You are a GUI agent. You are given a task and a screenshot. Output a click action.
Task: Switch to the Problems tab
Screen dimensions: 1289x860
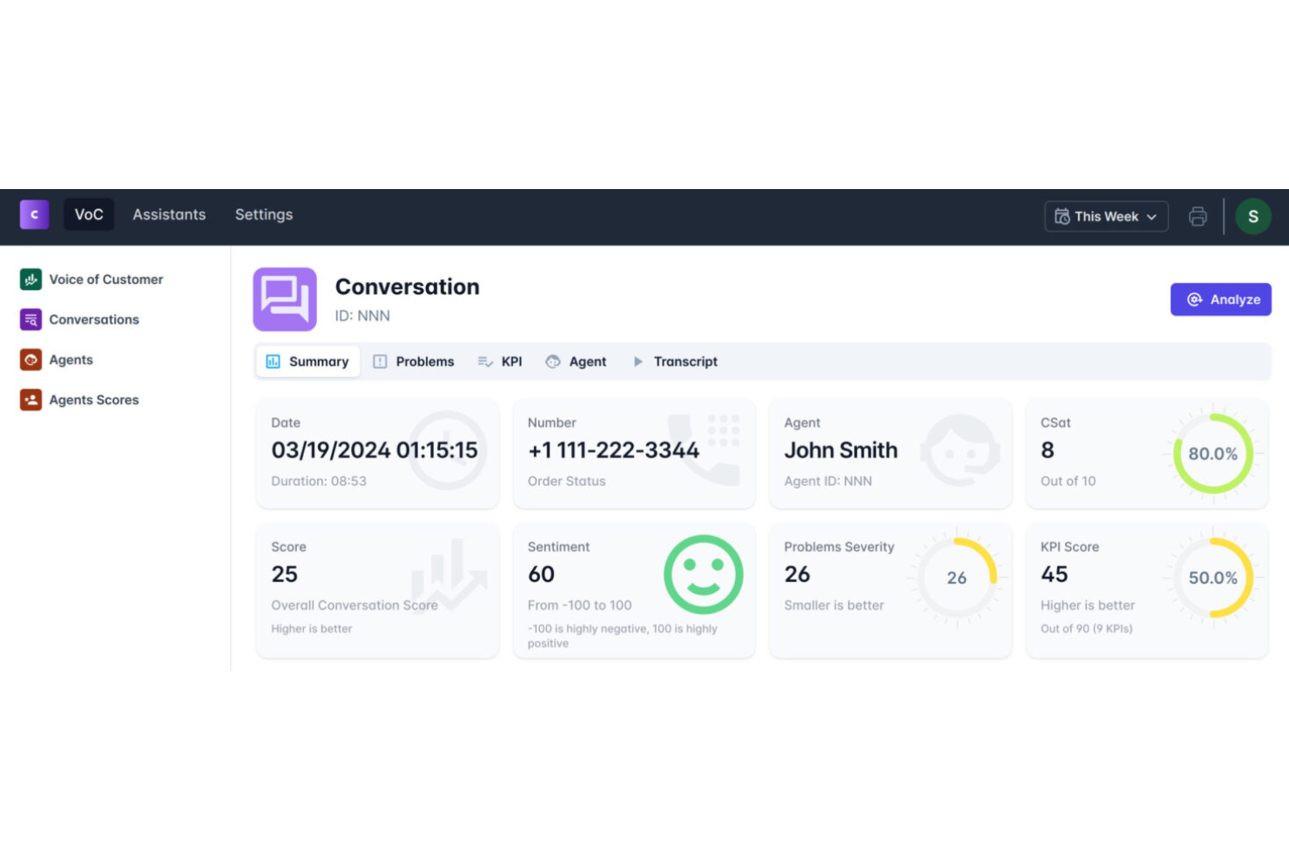(414, 361)
